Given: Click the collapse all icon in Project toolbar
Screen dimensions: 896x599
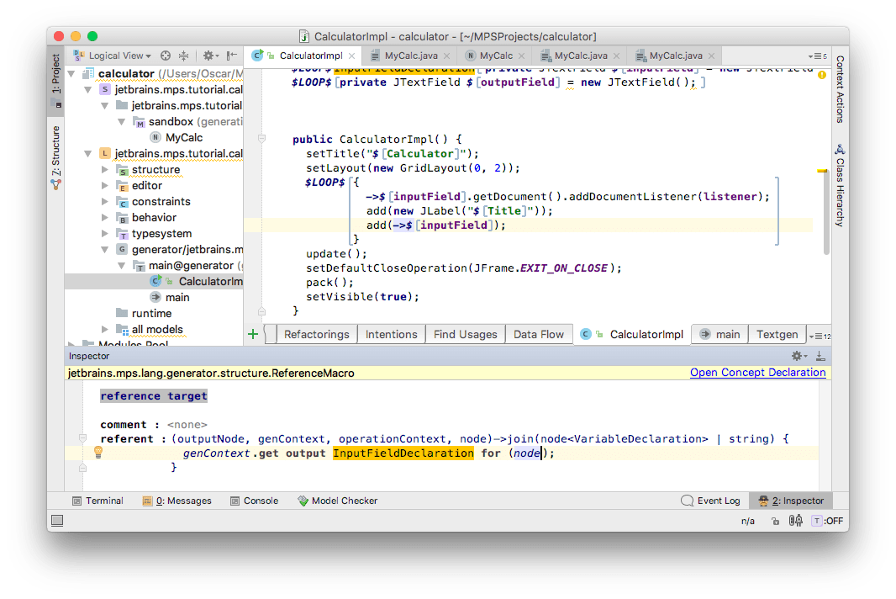Looking at the screenshot, I should [x=185, y=56].
